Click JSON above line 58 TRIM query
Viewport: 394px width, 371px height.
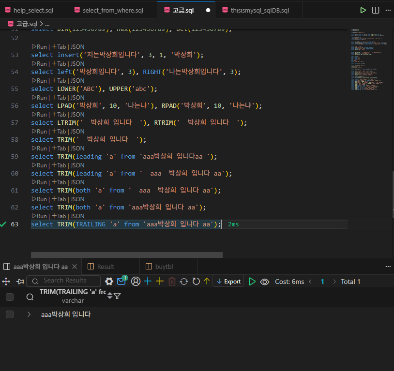click(77, 132)
